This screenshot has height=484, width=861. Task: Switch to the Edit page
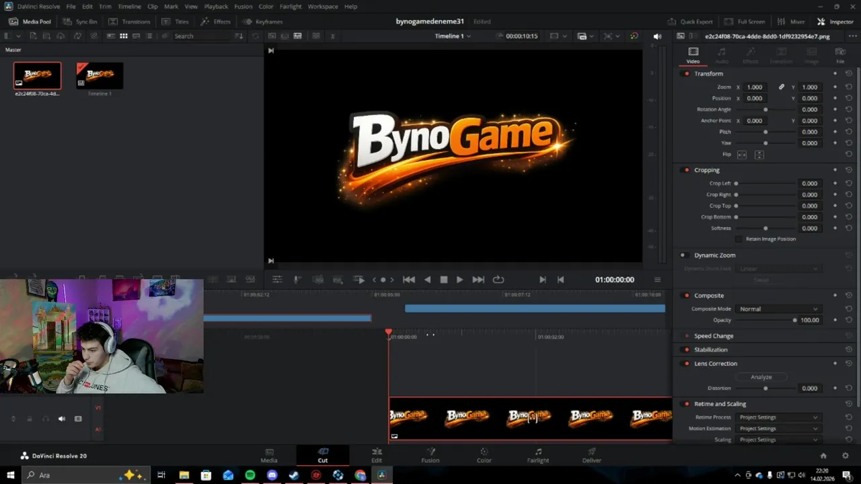(x=377, y=455)
